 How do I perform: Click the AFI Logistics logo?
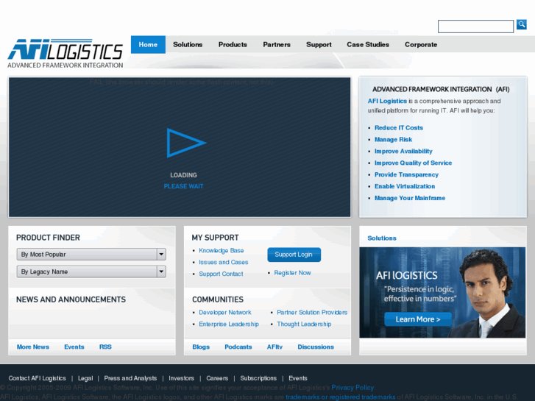tap(65, 54)
